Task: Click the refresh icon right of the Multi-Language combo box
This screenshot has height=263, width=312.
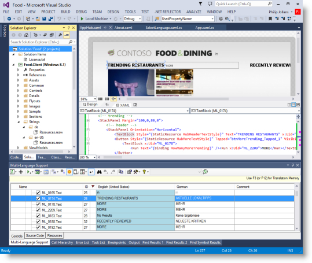Action: [x=205, y=172]
